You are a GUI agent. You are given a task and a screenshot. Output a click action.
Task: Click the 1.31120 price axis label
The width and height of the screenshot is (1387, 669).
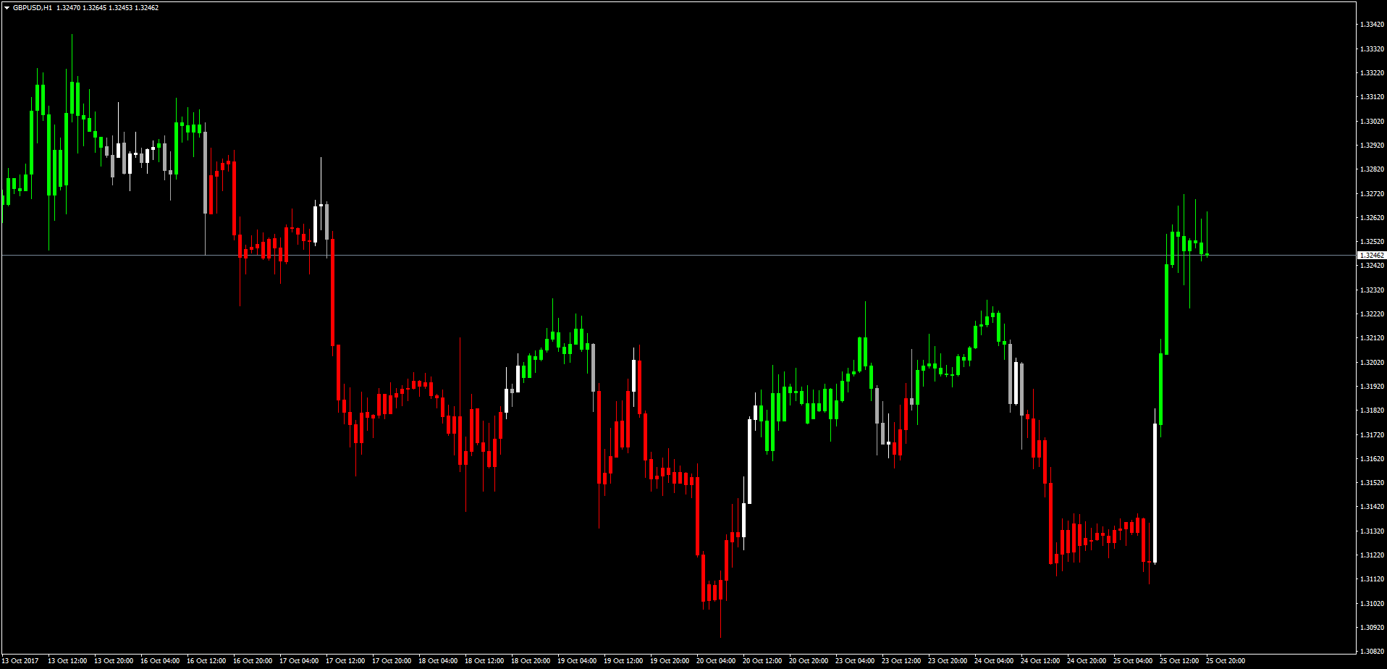(x=1372, y=579)
